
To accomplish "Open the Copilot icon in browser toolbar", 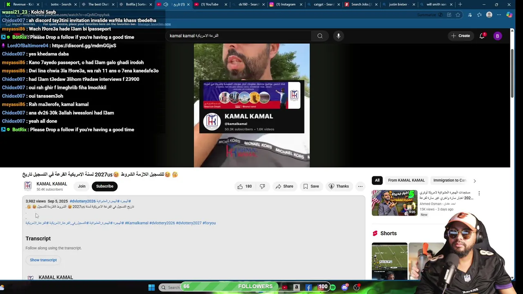I will (509, 15).
